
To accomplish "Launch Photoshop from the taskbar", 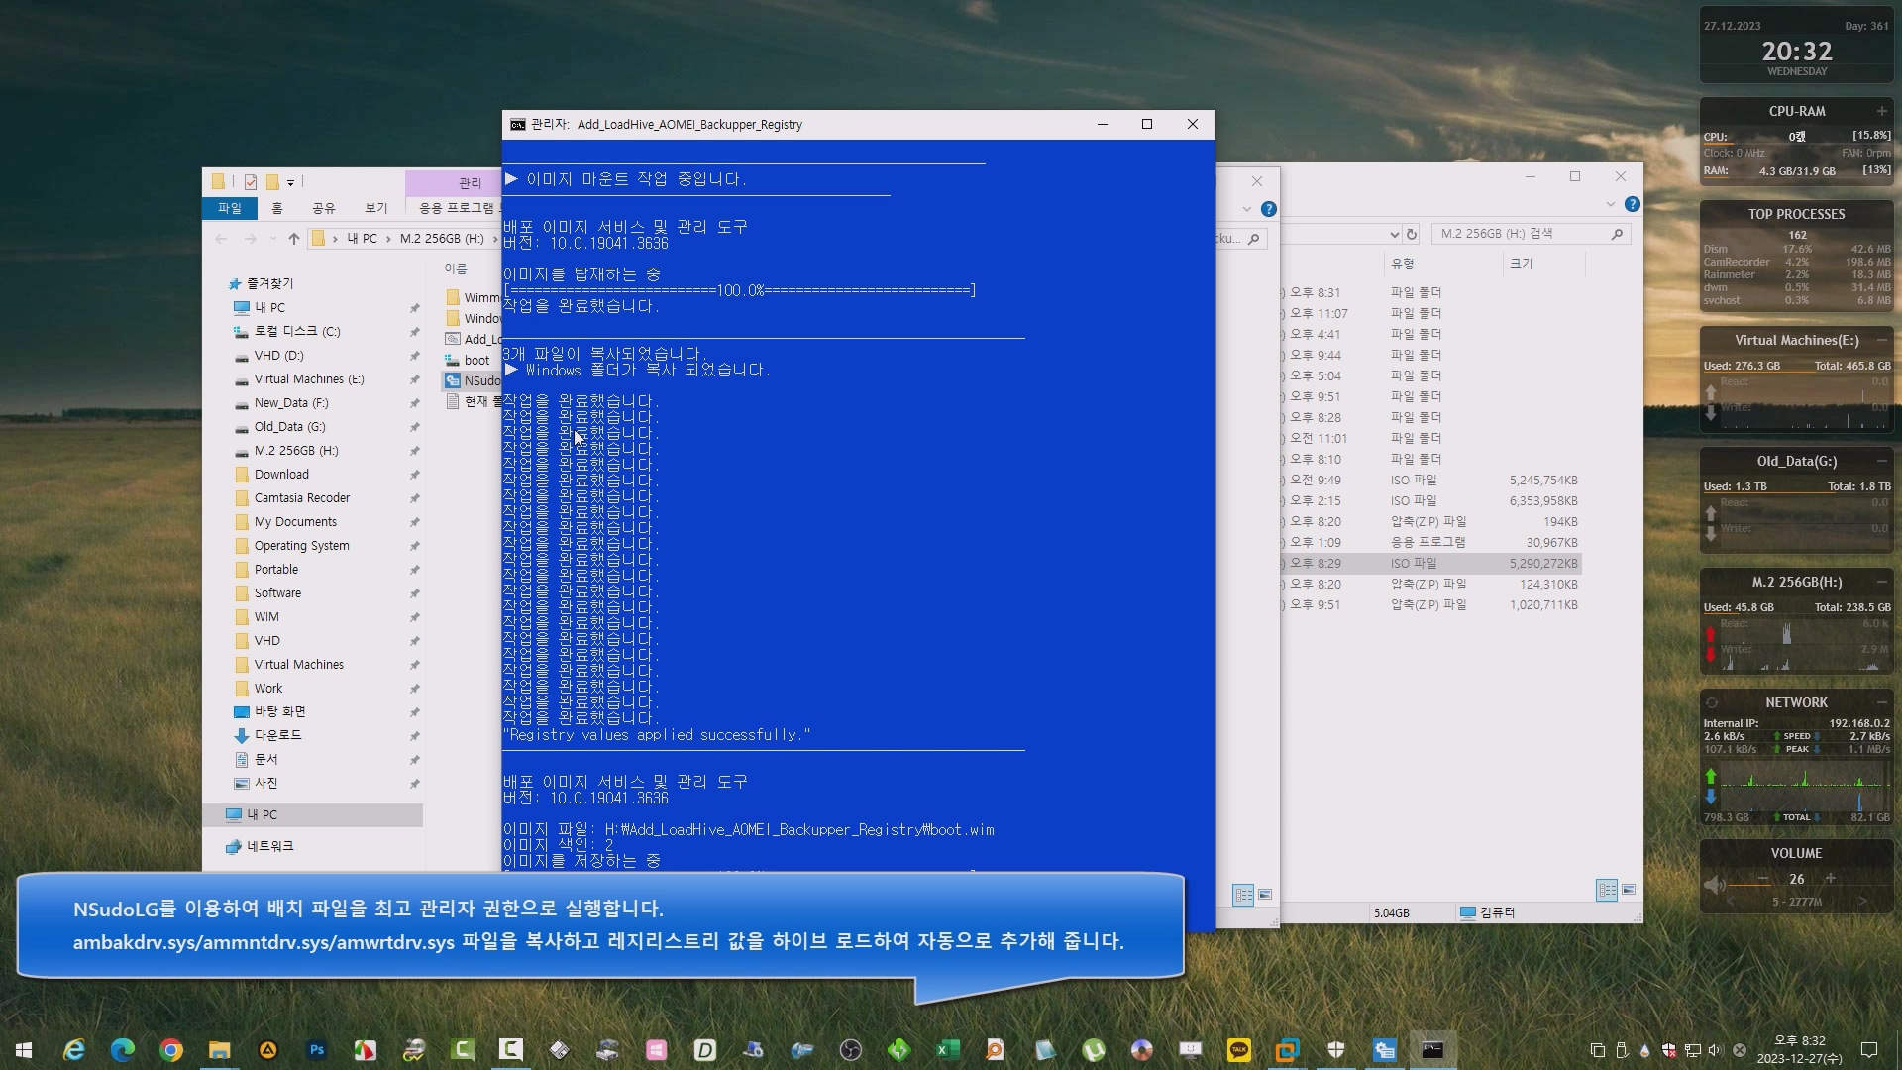I will click(x=316, y=1050).
